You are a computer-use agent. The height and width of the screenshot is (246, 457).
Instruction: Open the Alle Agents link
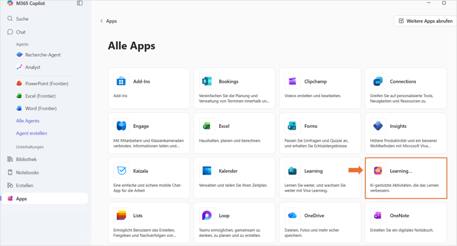[x=28, y=121]
